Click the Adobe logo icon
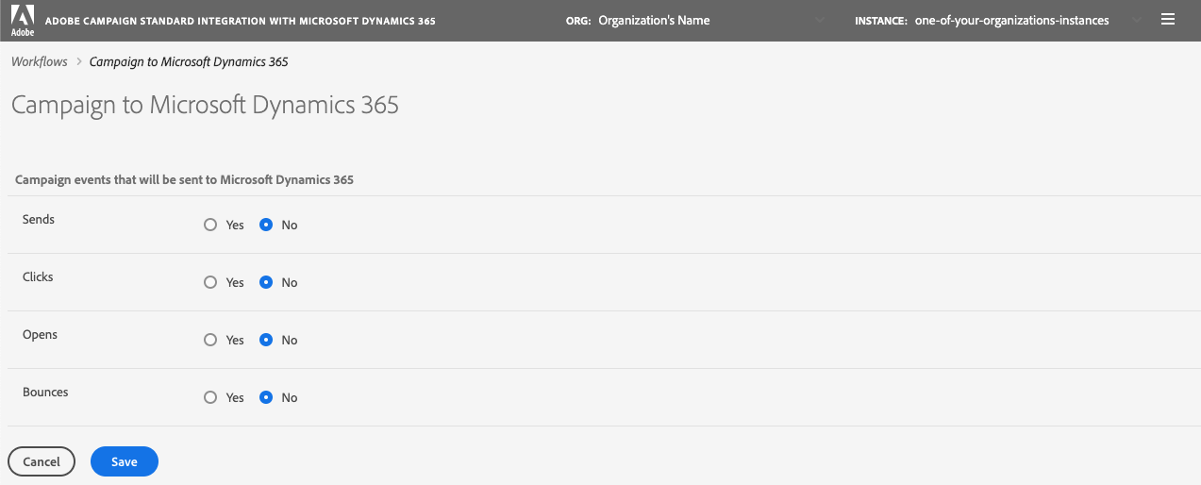This screenshot has height=485, width=1201. click(20, 19)
